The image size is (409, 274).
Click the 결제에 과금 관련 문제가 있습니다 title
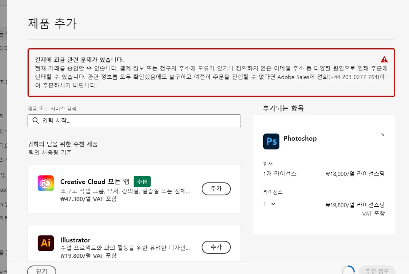(79, 60)
